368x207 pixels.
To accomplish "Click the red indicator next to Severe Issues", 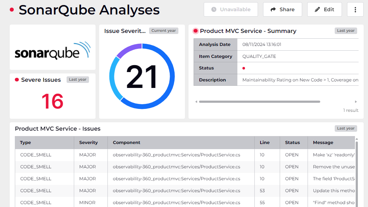I will [17, 80].
